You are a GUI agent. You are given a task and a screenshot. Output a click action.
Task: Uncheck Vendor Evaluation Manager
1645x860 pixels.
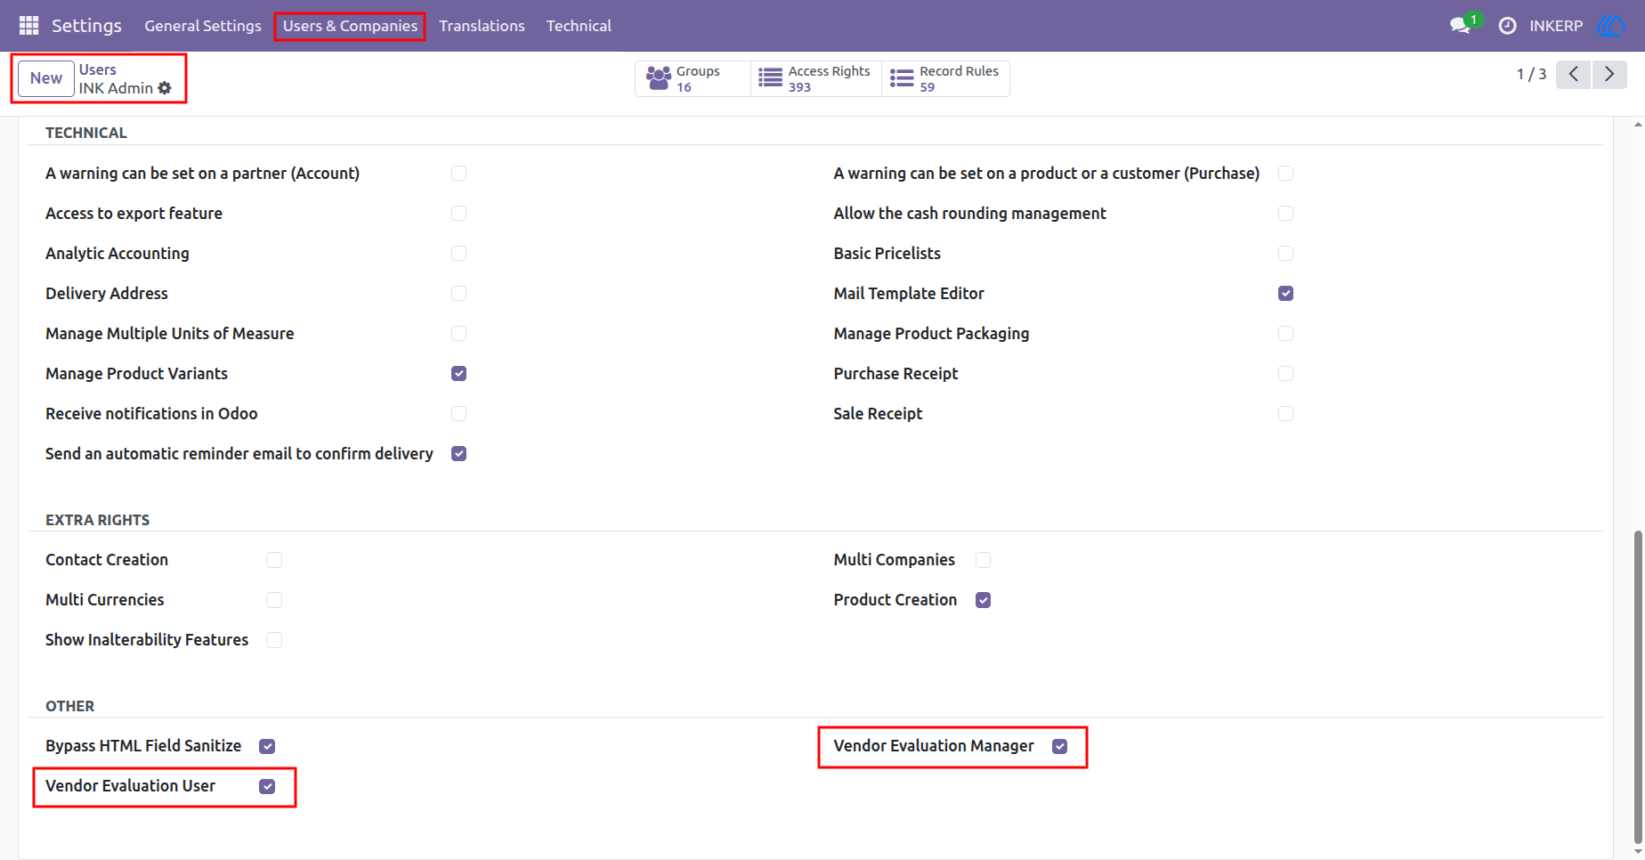click(x=1059, y=746)
